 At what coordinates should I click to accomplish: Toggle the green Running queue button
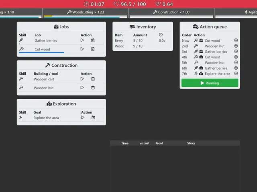point(210,83)
